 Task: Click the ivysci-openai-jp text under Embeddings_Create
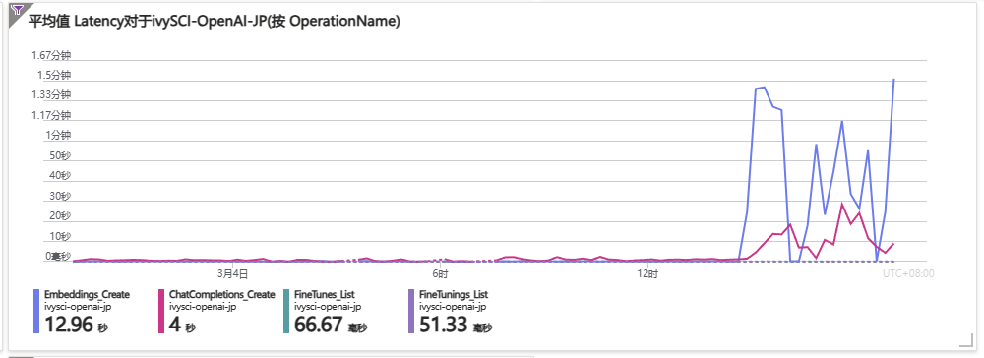click(77, 307)
